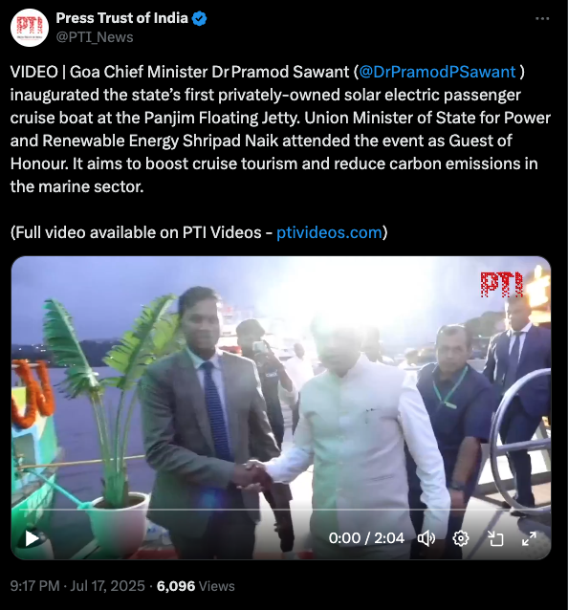Click the video progress bar
The width and height of the screenshot is (568, 610).
(x=281, y=510)
